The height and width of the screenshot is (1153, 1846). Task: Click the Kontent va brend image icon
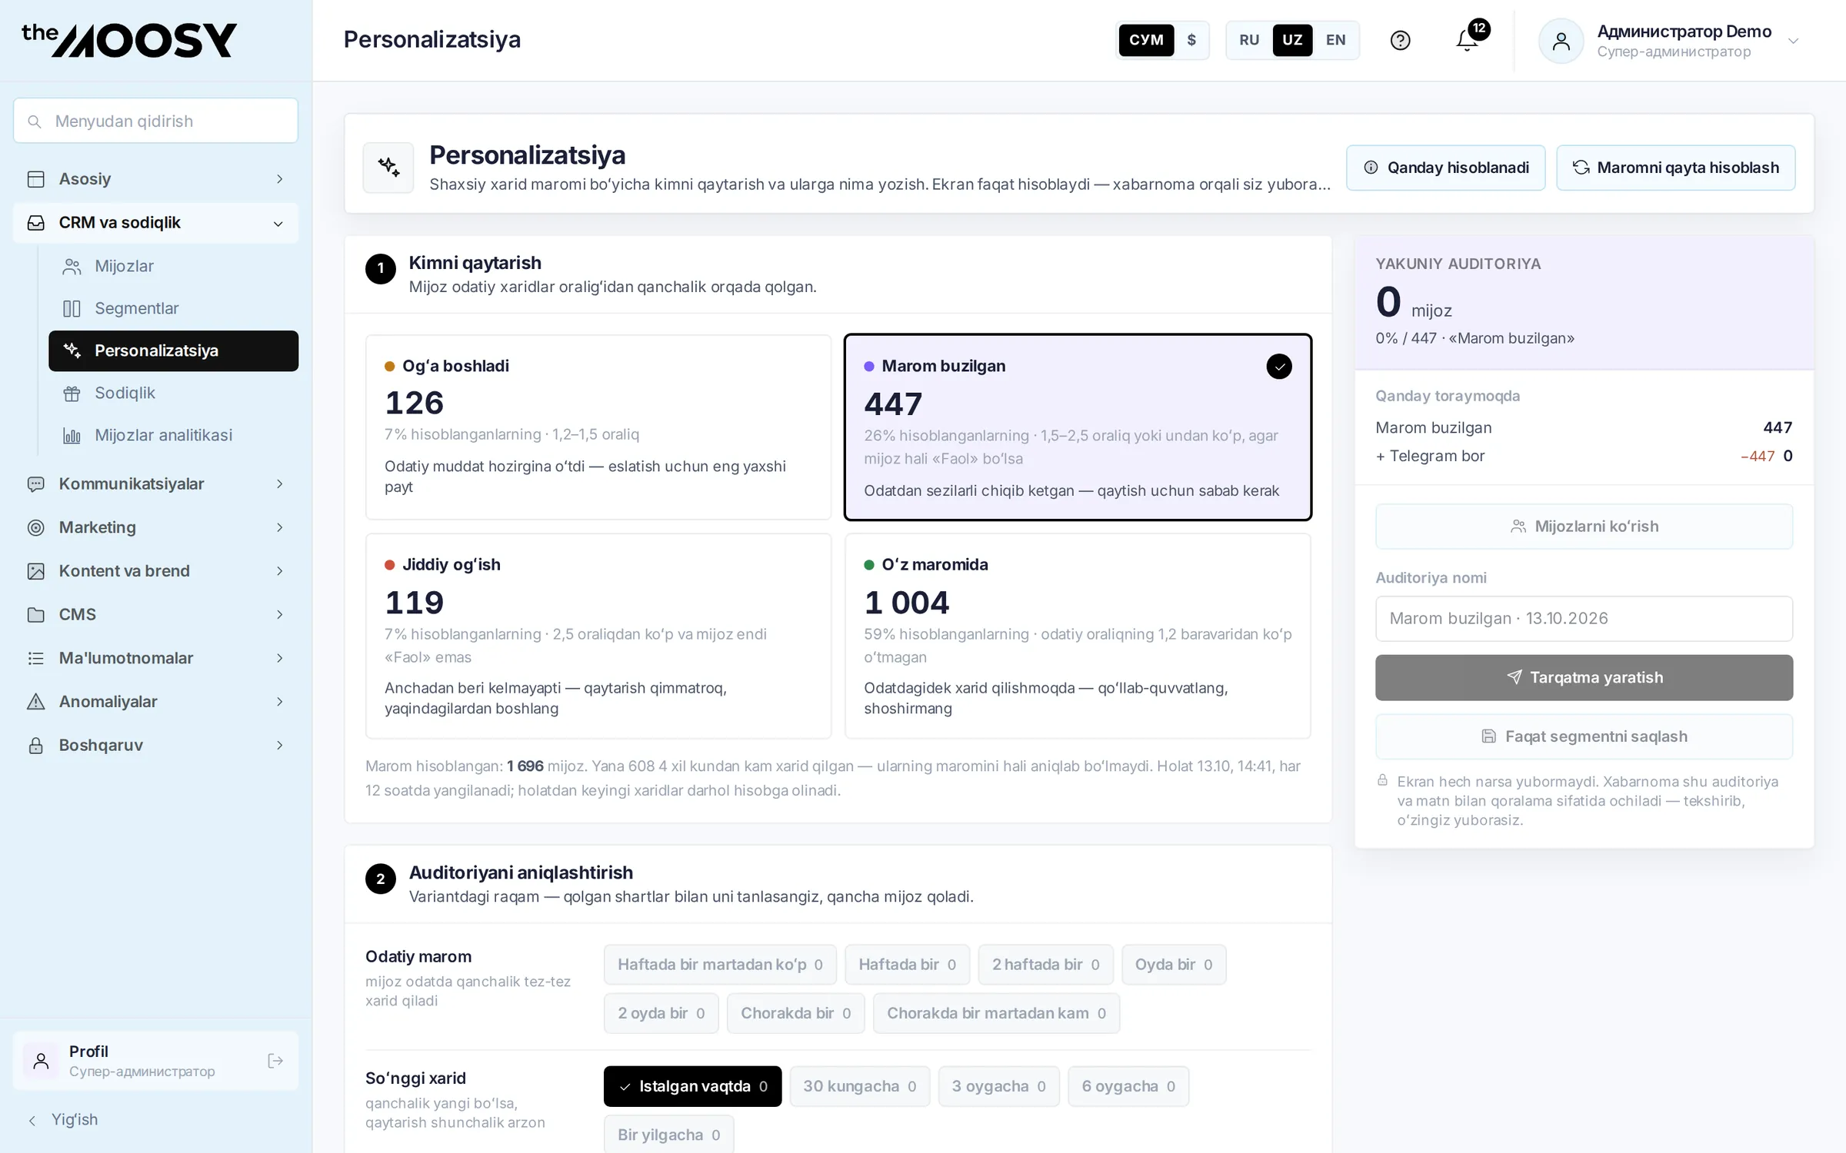36,571
